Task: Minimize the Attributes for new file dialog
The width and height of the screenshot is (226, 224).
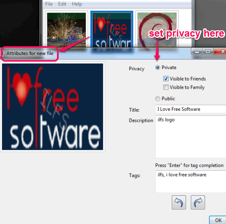Action: point(197,52)
